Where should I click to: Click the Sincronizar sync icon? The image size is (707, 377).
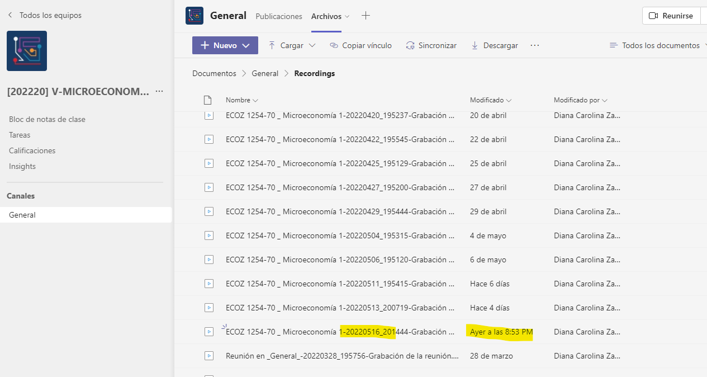pyautogui.click(x=410, y=45)
